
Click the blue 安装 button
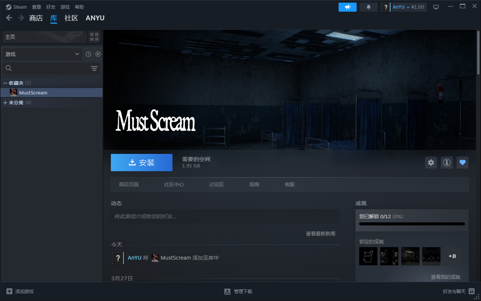click(x=142, y=163)
